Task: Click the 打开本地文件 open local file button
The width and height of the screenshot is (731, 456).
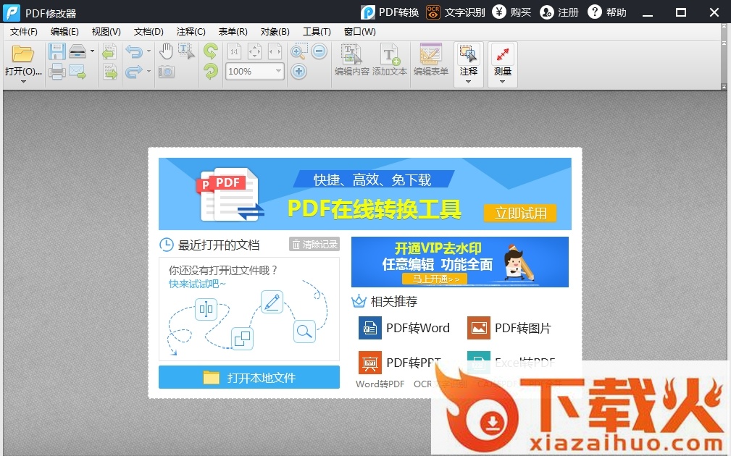Action: click(x=249, y=377)
